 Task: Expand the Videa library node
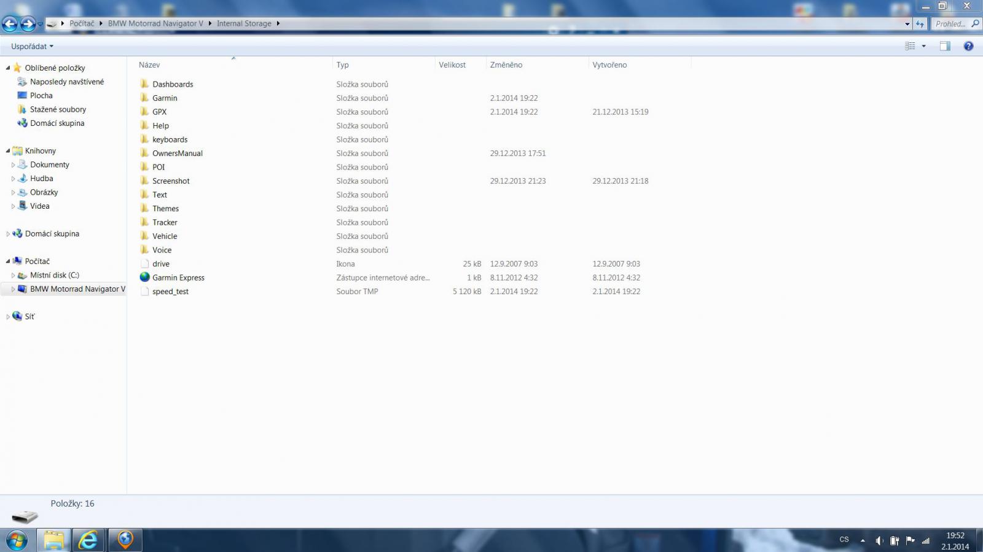point(13,206)
